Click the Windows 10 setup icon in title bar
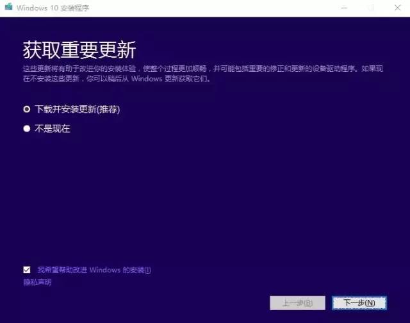The image size is (410, 323). (x=8, y=7)
